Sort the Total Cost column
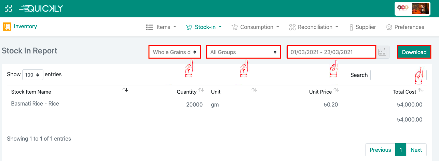This screenshot has width=439, height=161. 421,90
